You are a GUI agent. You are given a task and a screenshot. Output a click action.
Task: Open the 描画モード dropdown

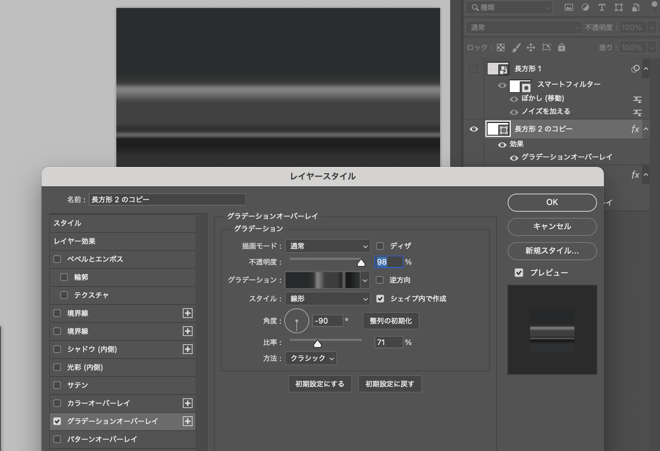pyautogui.click(x=328, y=246)
